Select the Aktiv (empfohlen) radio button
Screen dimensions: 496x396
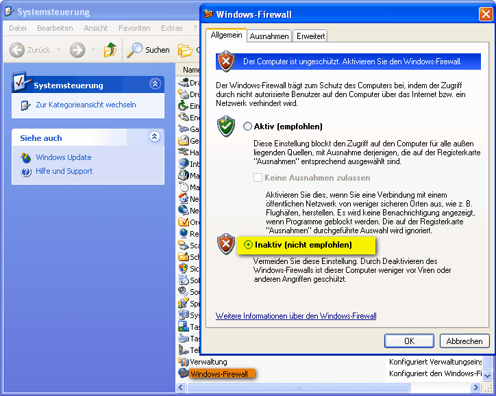pyautogui.click(x=247, y=127)
